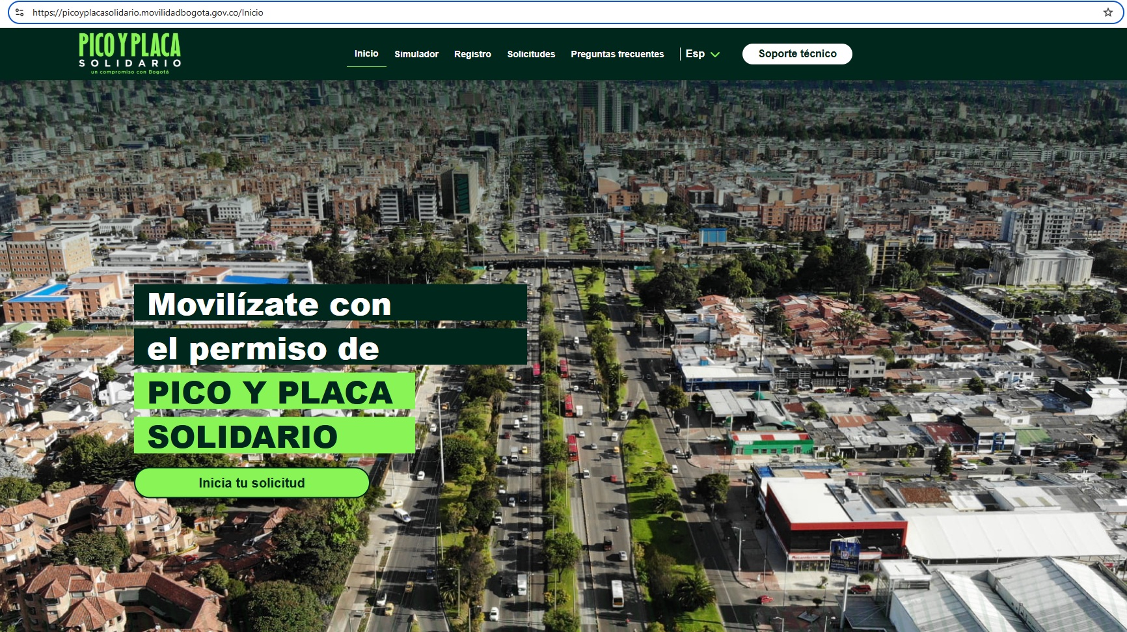Click the 'el permiso de' headline text
Viewport: 1127px width, 632px height.
[263, 349]
